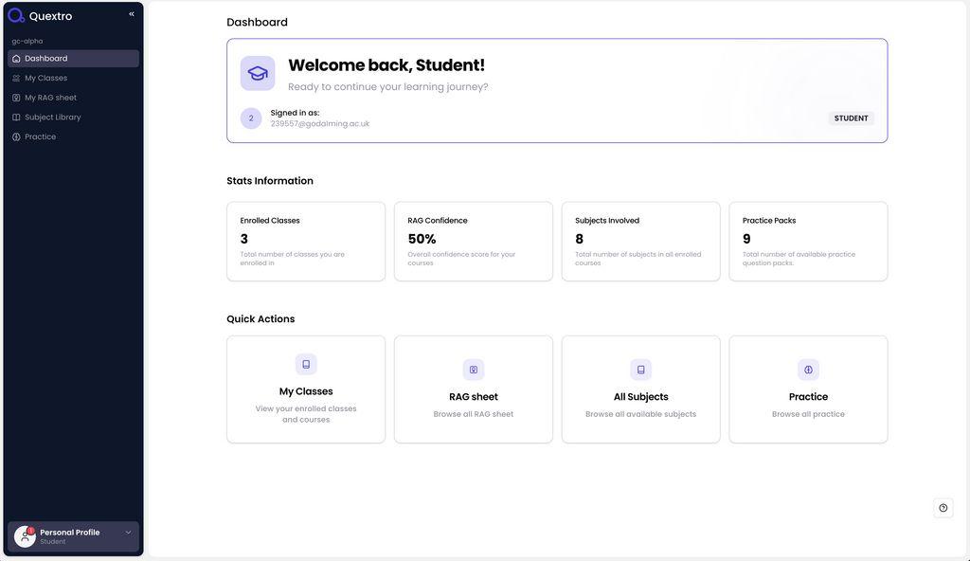Image resolution: width=970 pixels, height=561 pixels.
Task: Open My RAG sheet in the sidebar
Action: pyautogui.click(x=73, y=98)
